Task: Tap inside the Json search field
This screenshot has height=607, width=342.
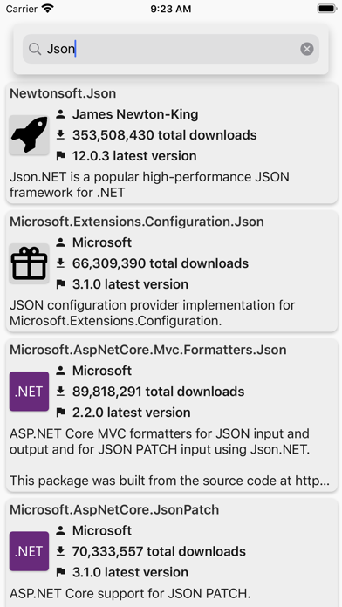Action: 171,49
